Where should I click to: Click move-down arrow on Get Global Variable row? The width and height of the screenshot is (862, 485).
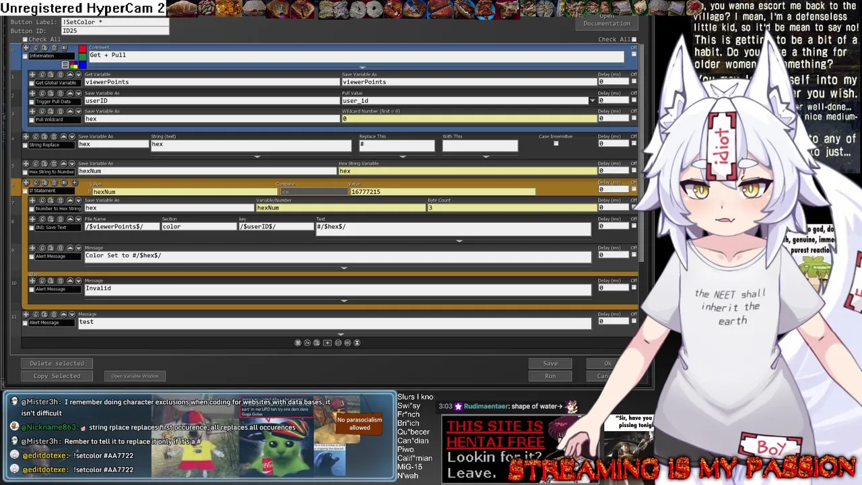tap(78, 75)
